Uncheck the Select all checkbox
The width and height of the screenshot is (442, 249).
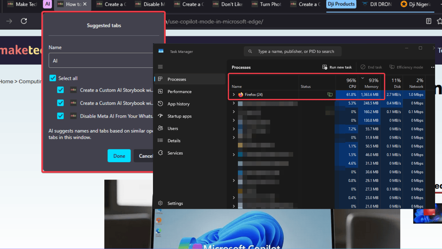pos(52,78)
